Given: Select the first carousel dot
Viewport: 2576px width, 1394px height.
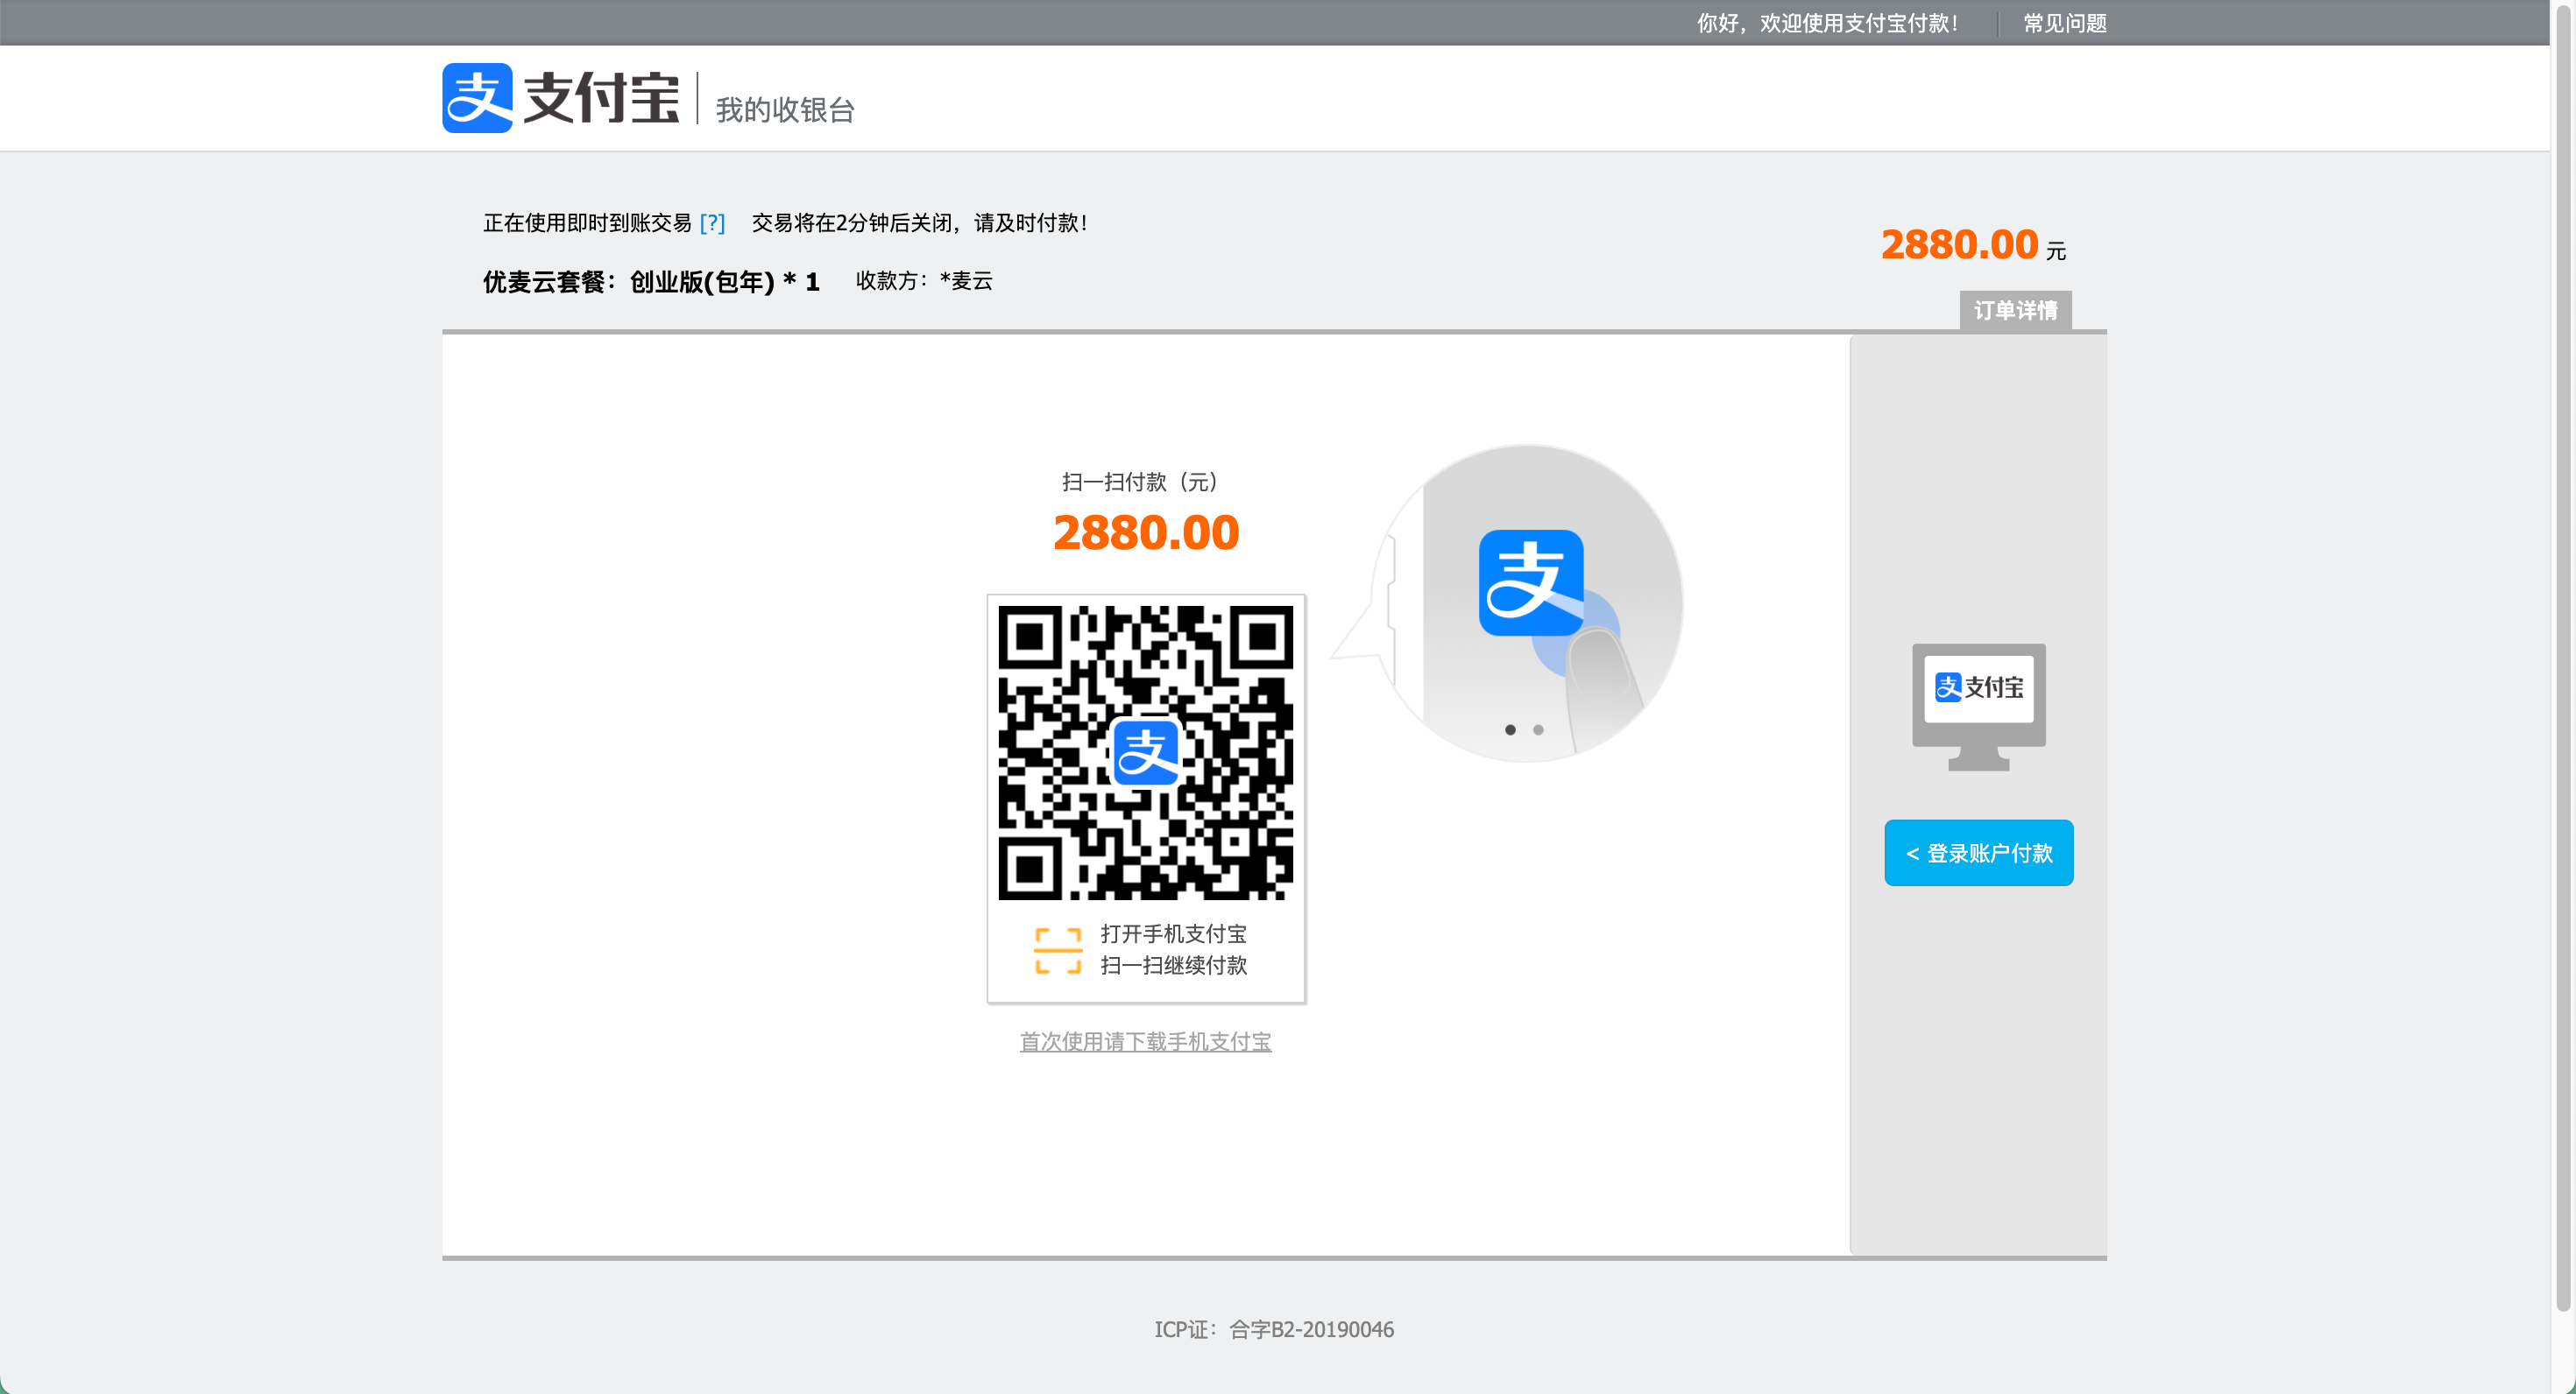Looking at the screenshot, I should pos(1510,729).
